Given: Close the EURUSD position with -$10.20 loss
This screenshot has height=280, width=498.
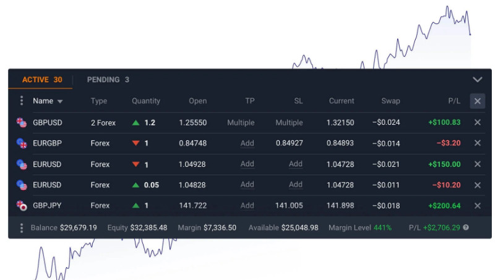Looking at the screenshot, I should [x=478, y=185].
